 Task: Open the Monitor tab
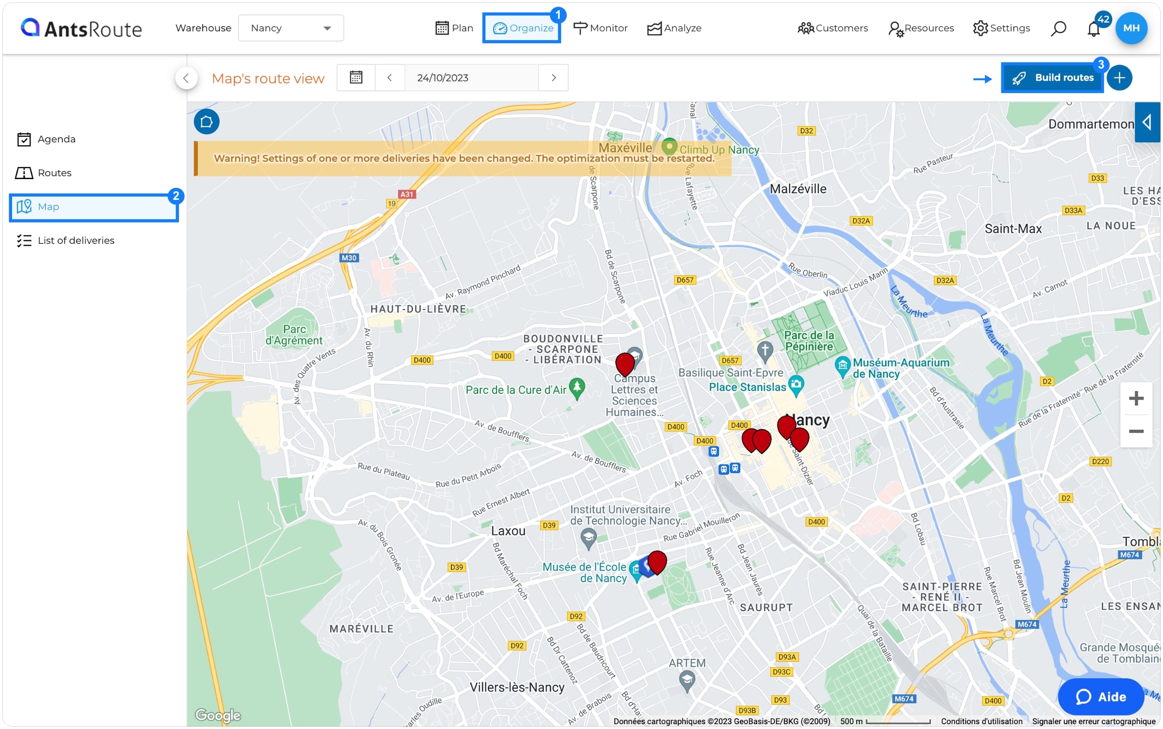pyautogui.click(x=600, y=28)
